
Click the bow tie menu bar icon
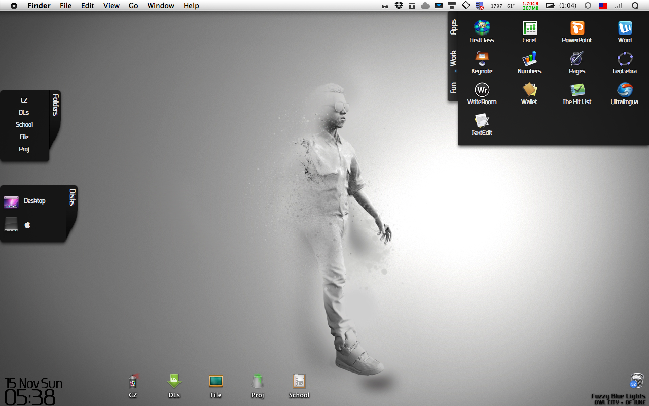[385, 6]
